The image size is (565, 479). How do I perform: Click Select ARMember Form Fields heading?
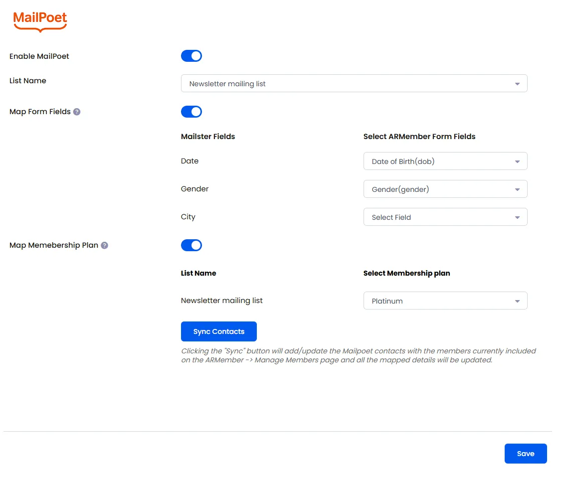pos(419,137)
